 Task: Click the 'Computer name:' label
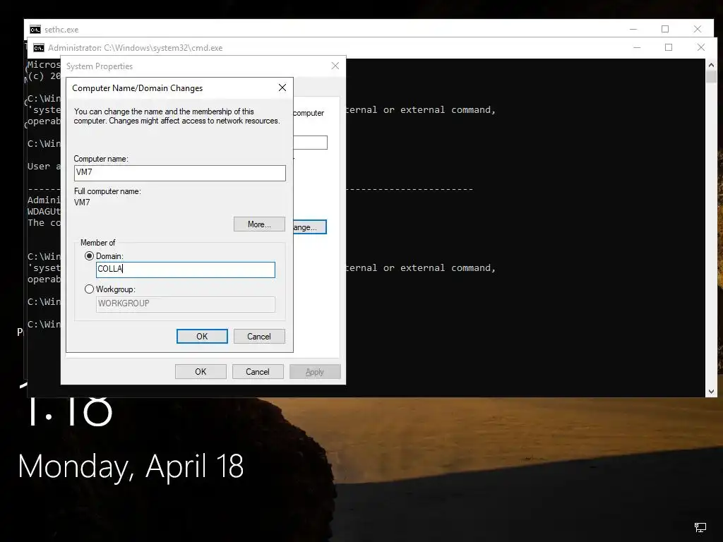tap(101, 159)
